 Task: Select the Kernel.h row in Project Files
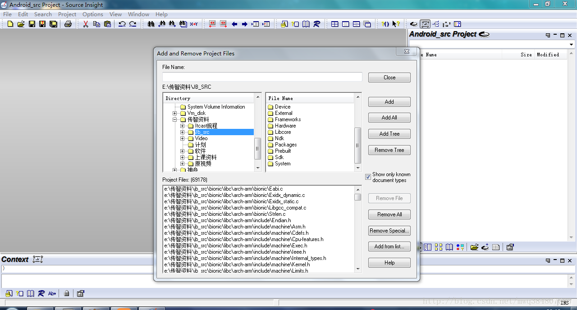(237, 264)
